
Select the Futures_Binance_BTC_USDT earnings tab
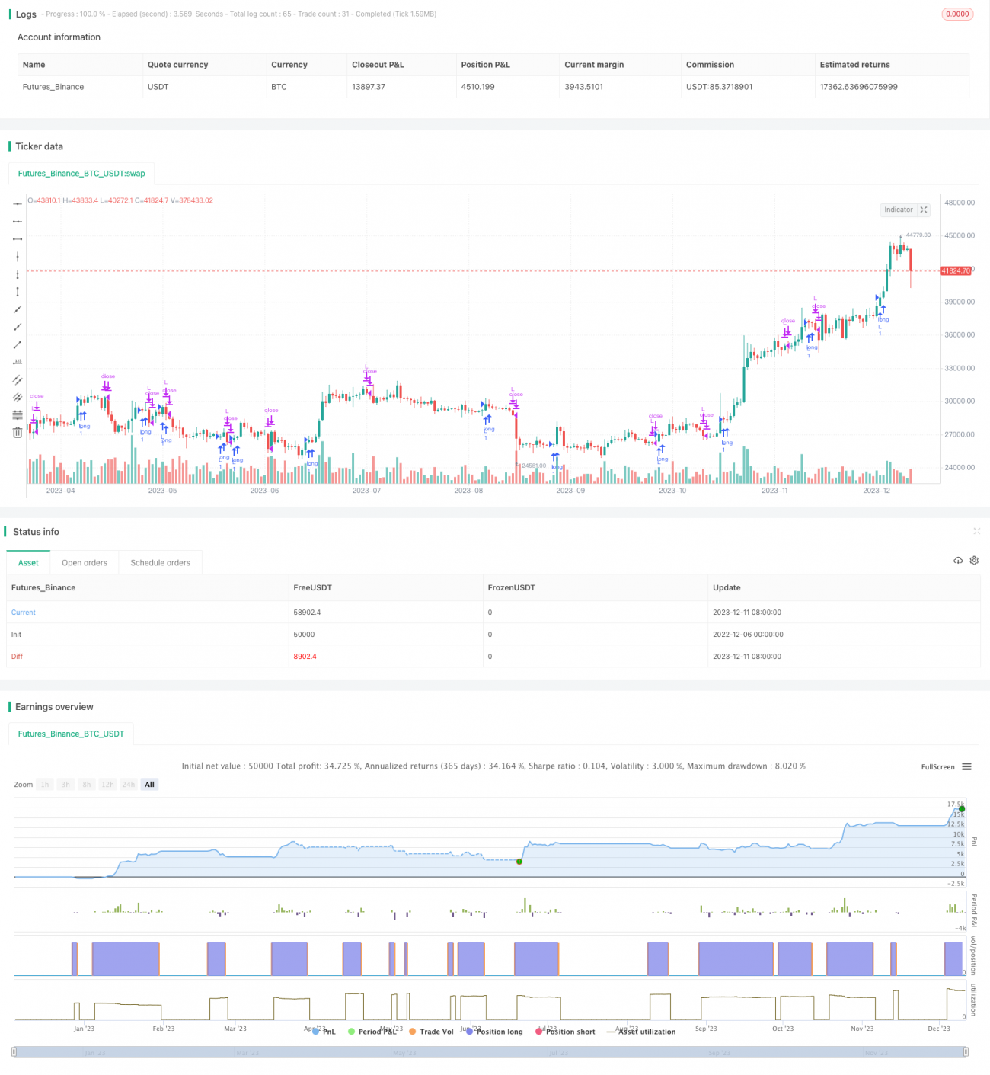coord(71,734)
